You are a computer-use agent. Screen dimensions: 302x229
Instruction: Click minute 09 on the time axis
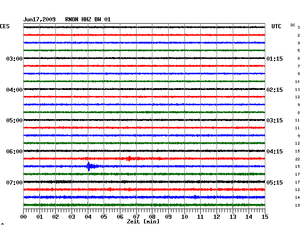coord(168,216)
